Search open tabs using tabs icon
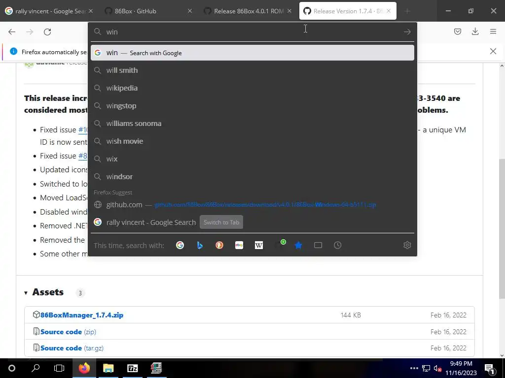Viewport: 505px width, 378px height. point(318,245)
